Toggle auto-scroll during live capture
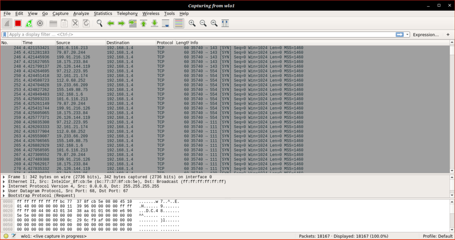The height and width of the screenshot is (240, 455). [x=166, y=23]
